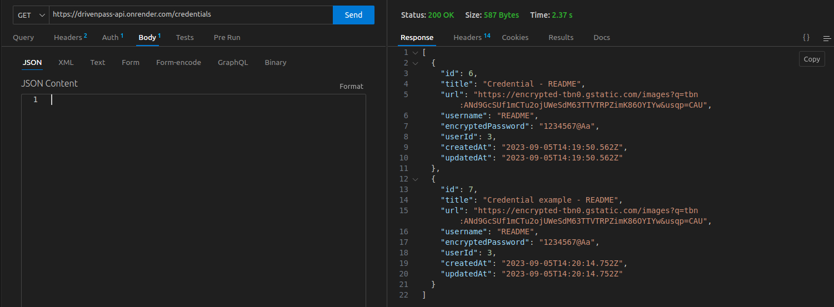Click the Format link for JSON content
The height and width of the screenshot is (307, 834).
[351, 86]
